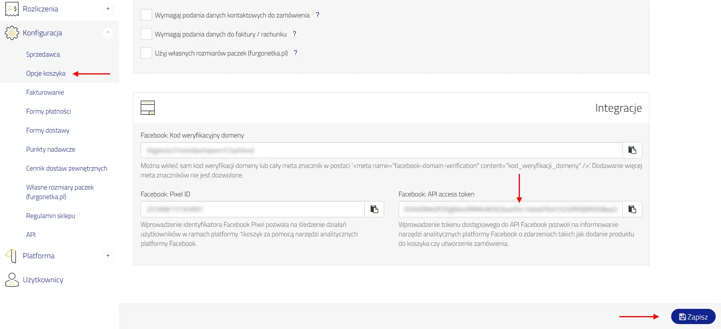Open help tooltip for contact data requirement

click(x=318, y=15)
